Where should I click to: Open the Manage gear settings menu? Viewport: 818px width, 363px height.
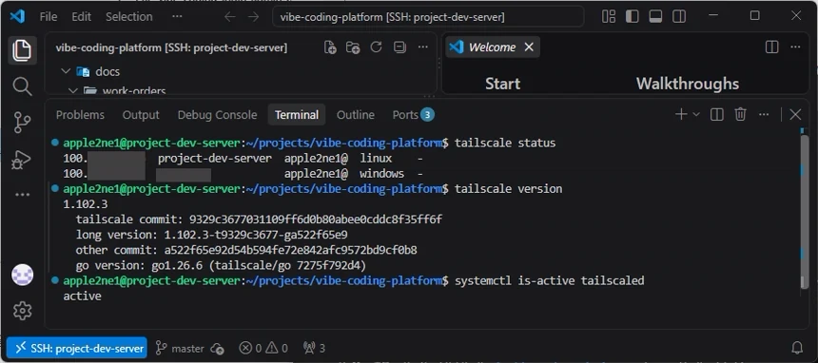click(22, 311)
